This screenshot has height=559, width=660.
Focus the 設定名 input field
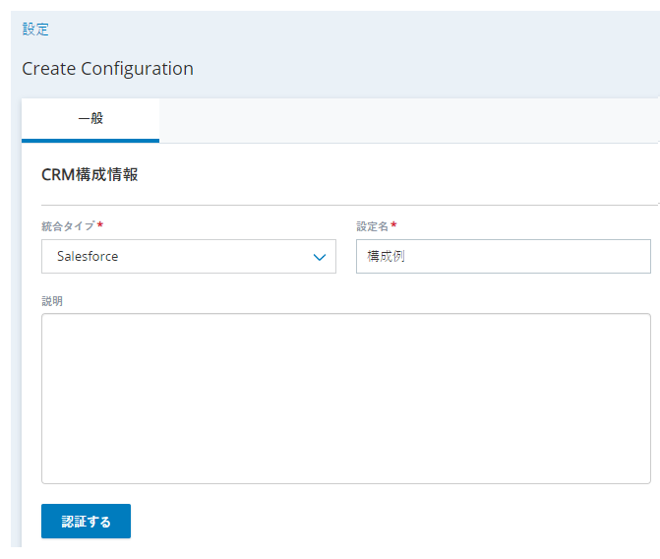[504, 257]
